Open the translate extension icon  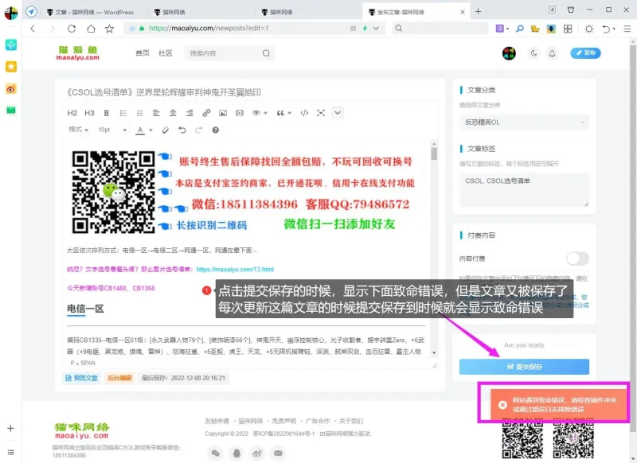coord(500,29)
